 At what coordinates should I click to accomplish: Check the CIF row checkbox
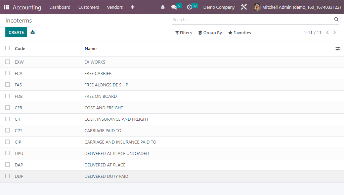coord(8,119)
